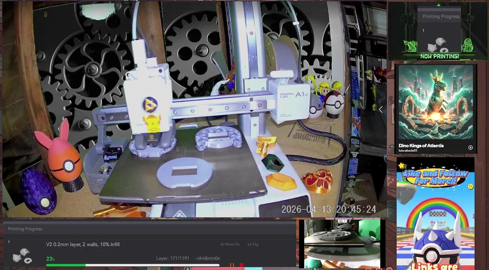Click the plus icon on Dino Kings card
Viewport: 489px width, 270px height.
click(x=470, y=148)
